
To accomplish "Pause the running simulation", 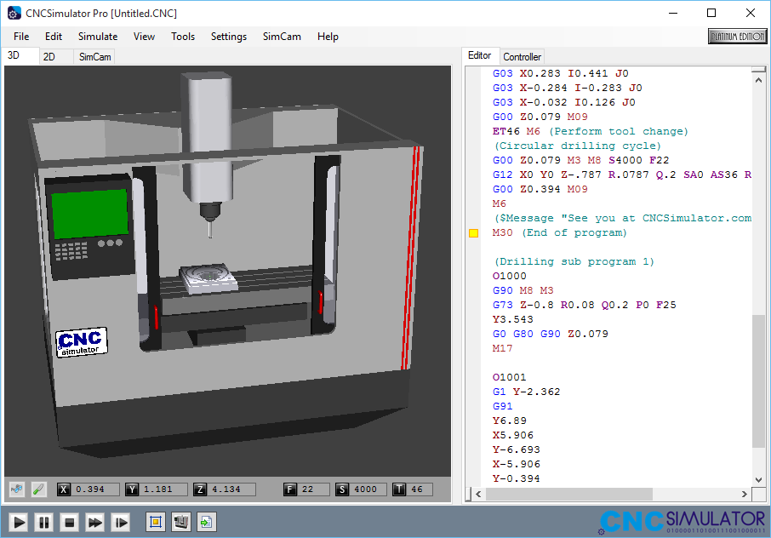I will coord(44,522).
